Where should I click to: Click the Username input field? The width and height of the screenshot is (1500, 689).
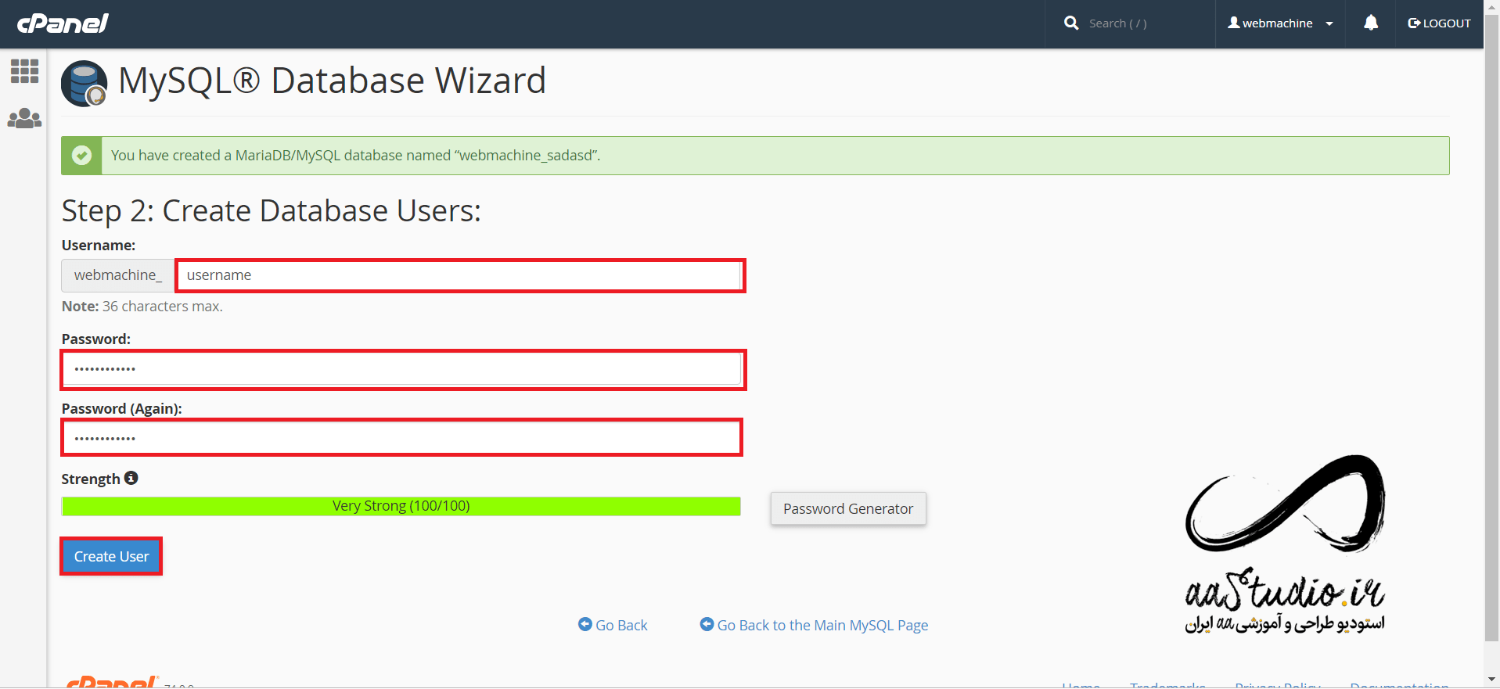(460, 275)
